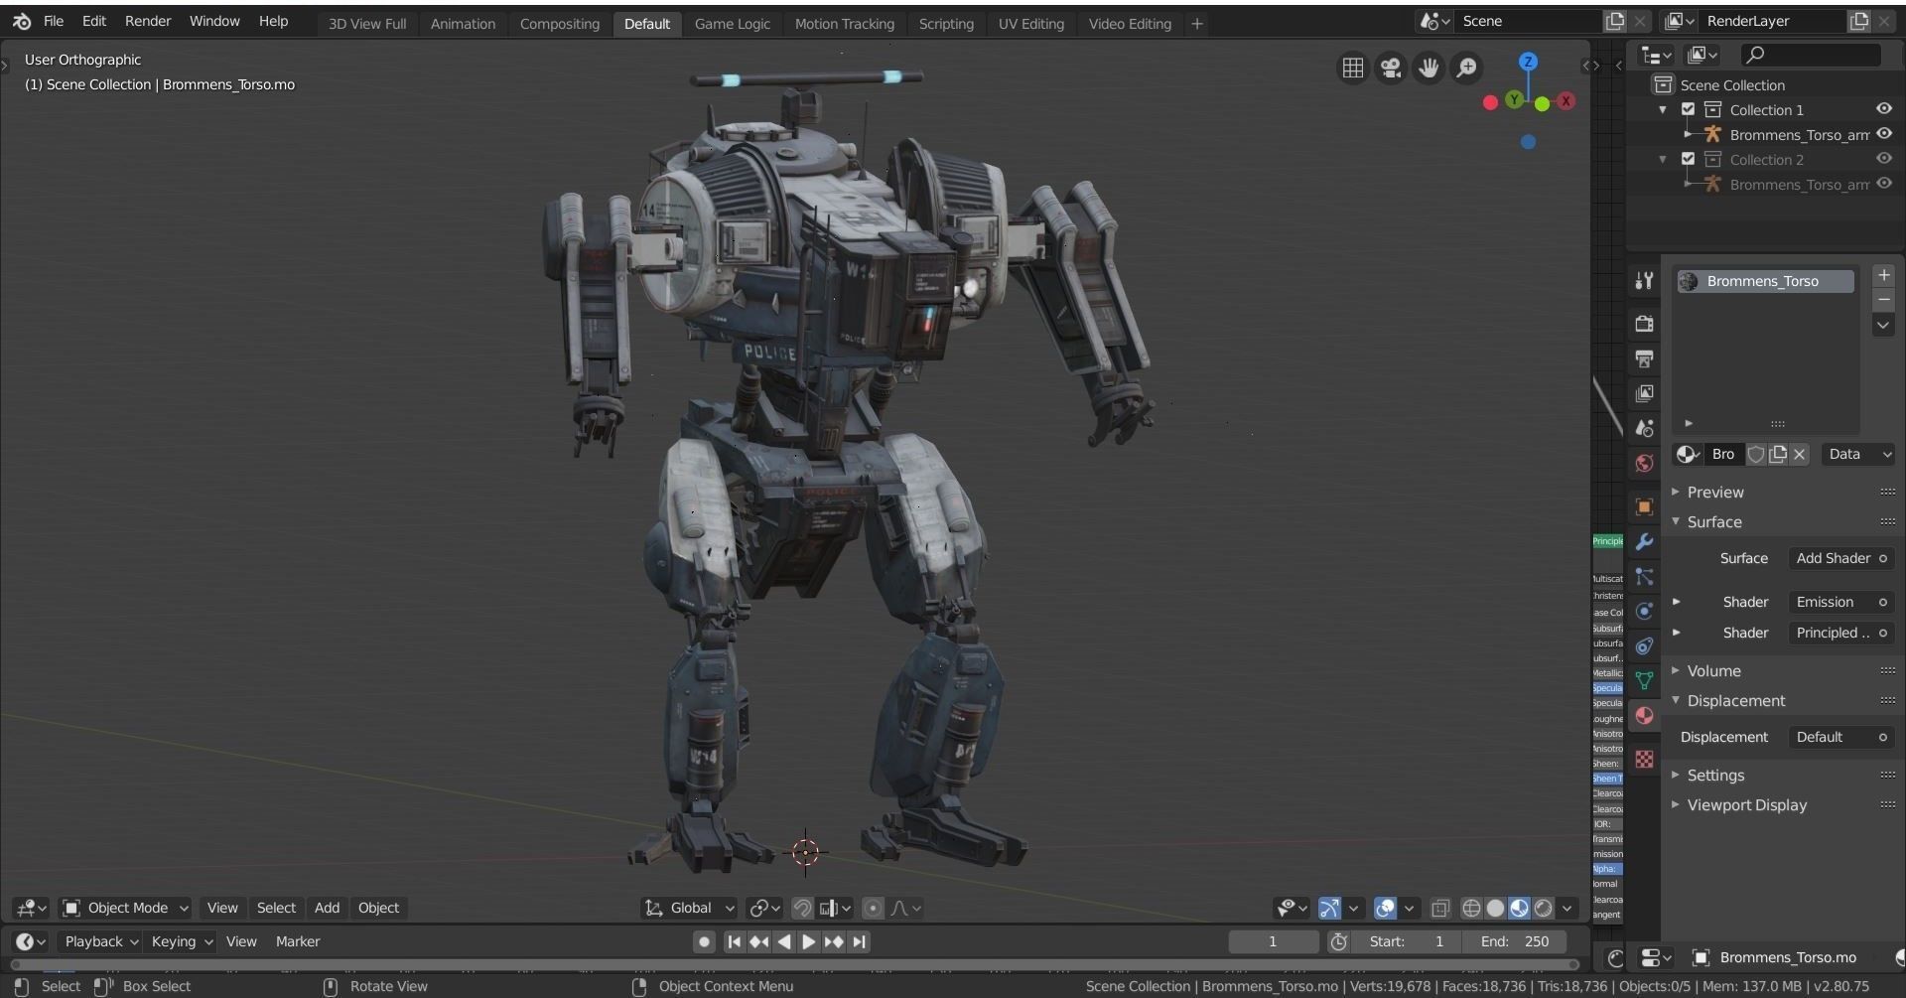Toggle snapping magnet icon
The image size is (1906, 998).
coord(802,908)
